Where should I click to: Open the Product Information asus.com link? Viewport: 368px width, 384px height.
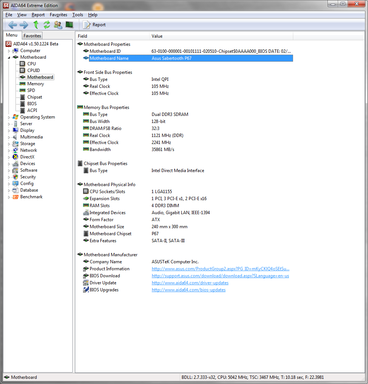click(x=220, y=269)
